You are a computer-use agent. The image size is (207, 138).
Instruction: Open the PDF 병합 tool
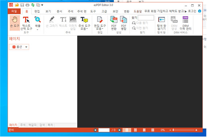coord(124,23)
